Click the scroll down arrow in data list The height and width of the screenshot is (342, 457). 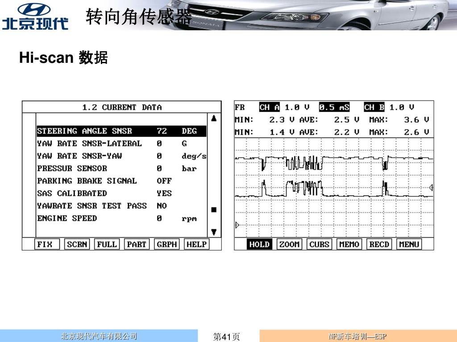click(214, 232)
